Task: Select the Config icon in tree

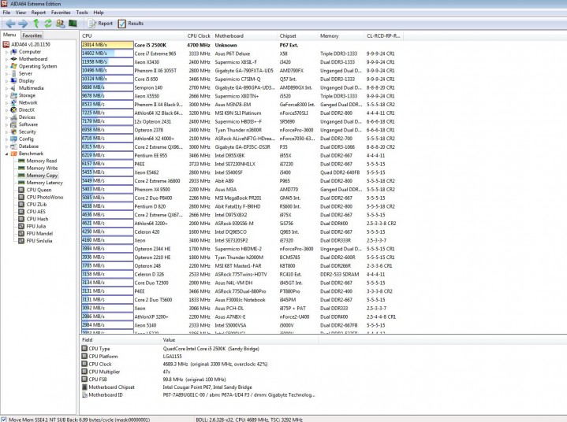Action: [13, 139]
